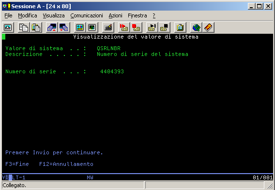Open the display setup toolbar icon
This screenshot has height=190, width=275.
(x=80, y=27)
